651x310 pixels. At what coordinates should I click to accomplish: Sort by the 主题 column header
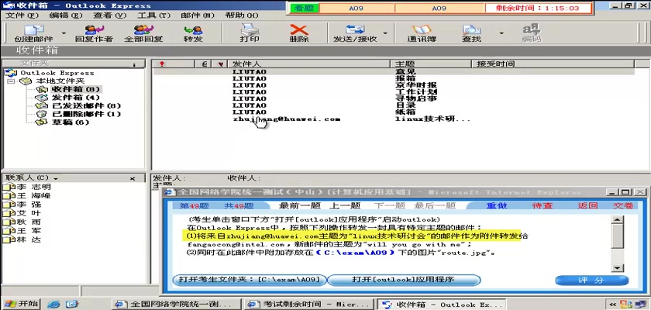coord(431,64)
